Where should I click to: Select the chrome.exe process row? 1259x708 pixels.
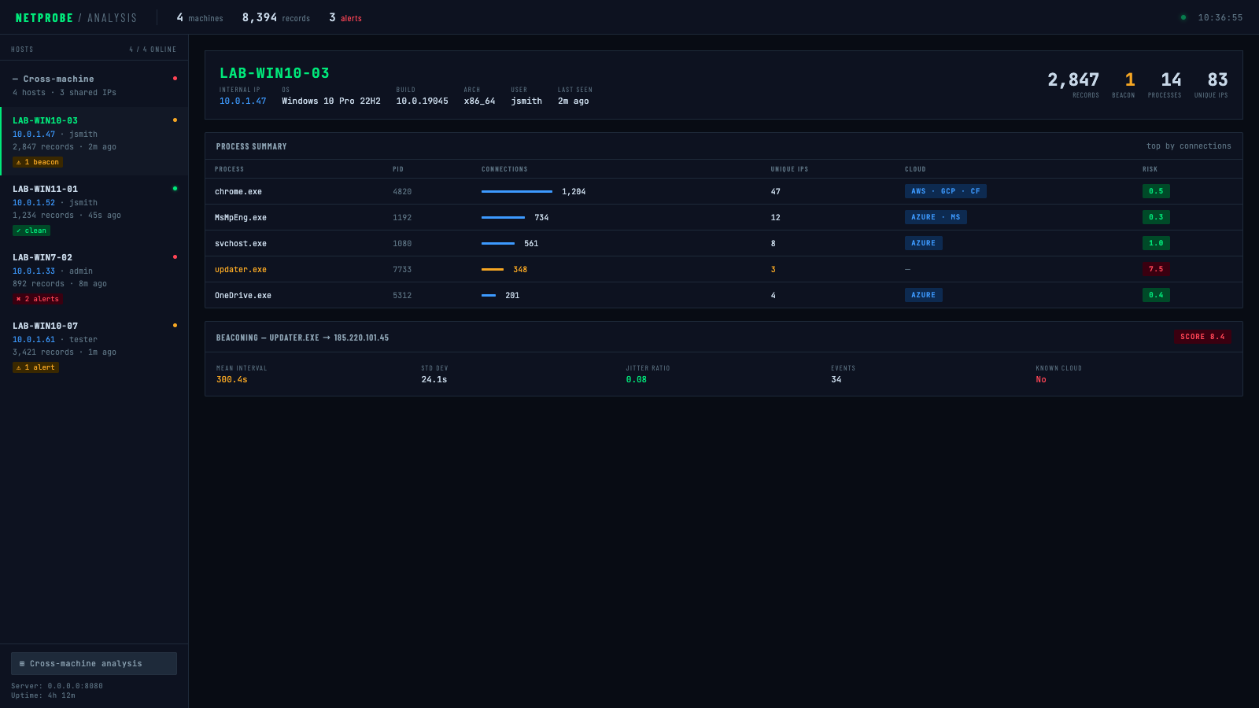724,191
